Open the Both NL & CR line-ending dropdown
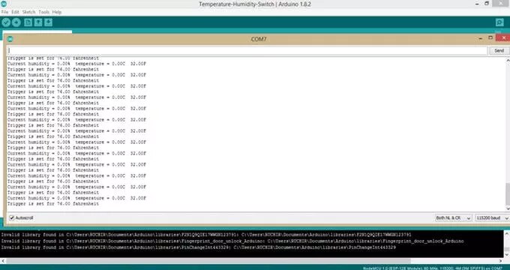This screenshot has height=270, width=510. pos(454,218)
